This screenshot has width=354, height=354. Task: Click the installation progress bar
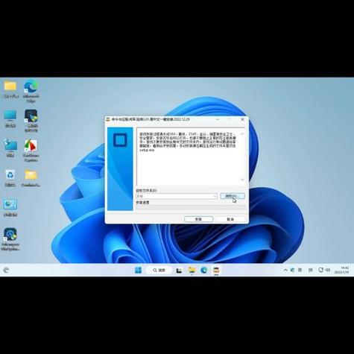tap(191, 207)
